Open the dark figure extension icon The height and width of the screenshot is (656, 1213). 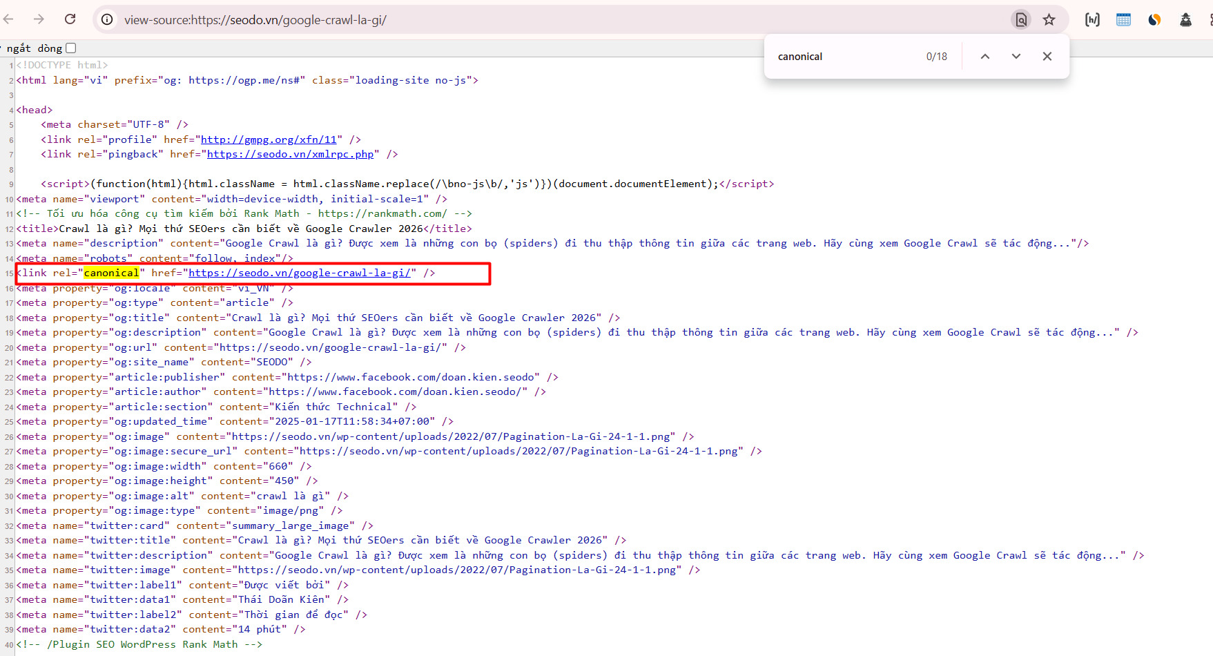pos(1185,19)
